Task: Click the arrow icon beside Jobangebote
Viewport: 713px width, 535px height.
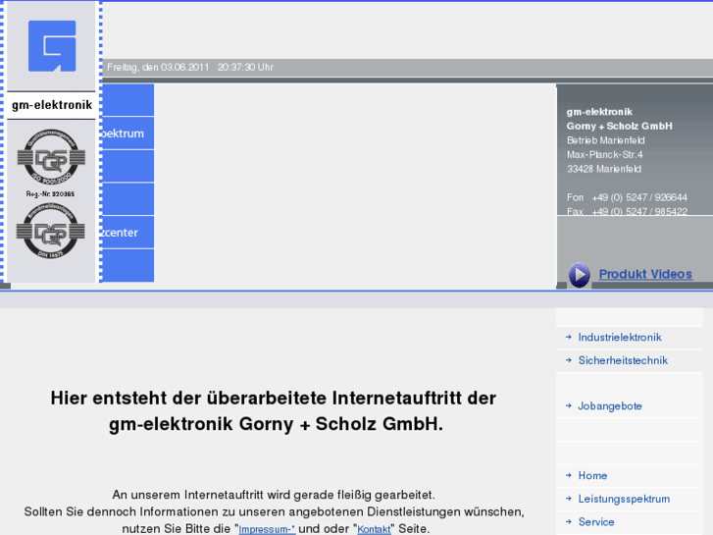Action: pos(569,406)
